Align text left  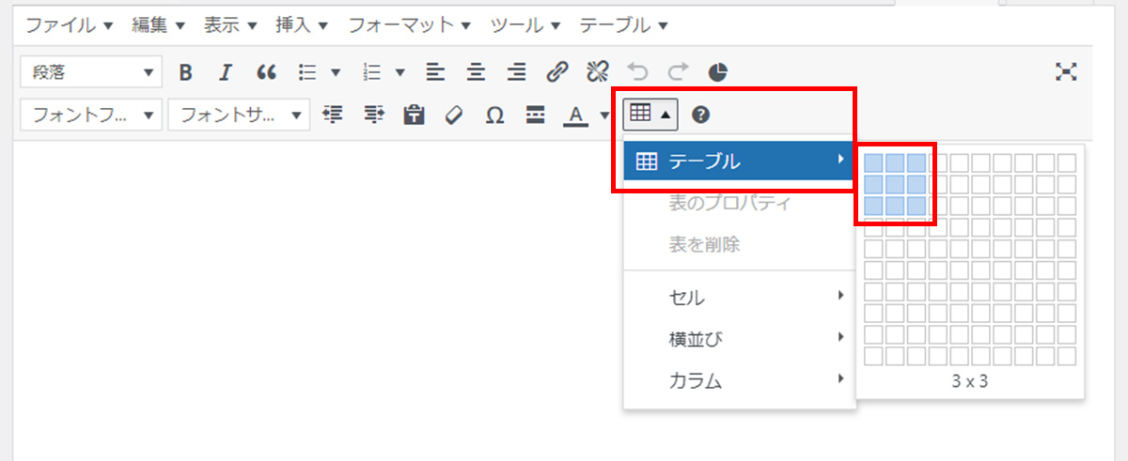tap(434, 71)
